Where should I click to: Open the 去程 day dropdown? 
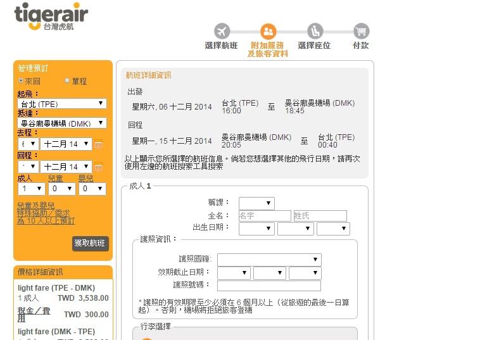(28, 144)
